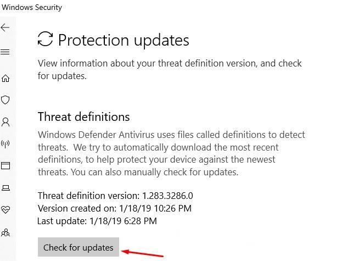
Task: Open Firewall & network protection icon
Action: (x=5, y=144)
